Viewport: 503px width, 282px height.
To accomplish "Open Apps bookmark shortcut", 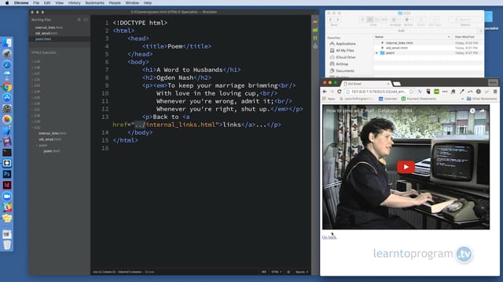I will click(329, 99).
